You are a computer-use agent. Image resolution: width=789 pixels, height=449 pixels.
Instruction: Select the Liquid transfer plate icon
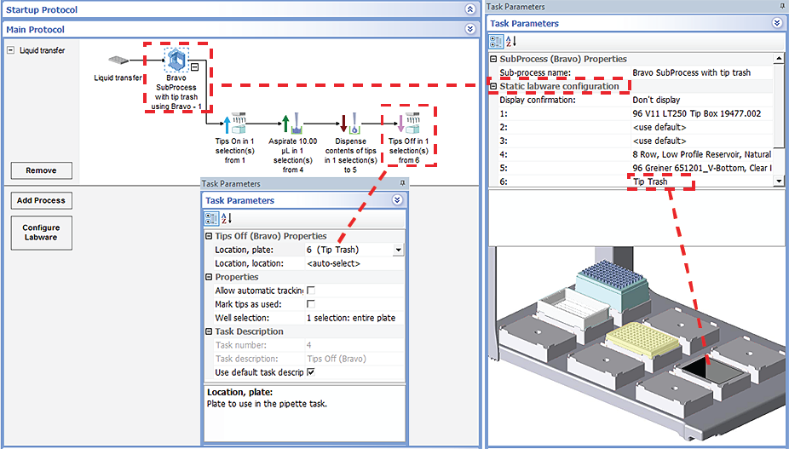pyautogui.click(x=118, y=60)
